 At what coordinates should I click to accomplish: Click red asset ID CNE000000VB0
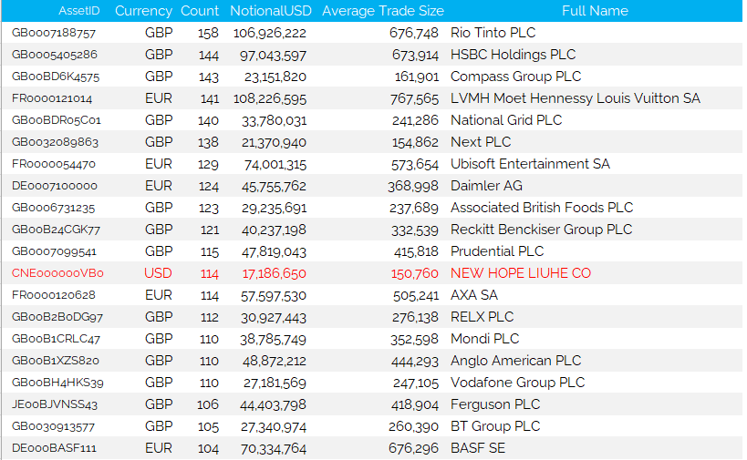[x=57, y=273]
